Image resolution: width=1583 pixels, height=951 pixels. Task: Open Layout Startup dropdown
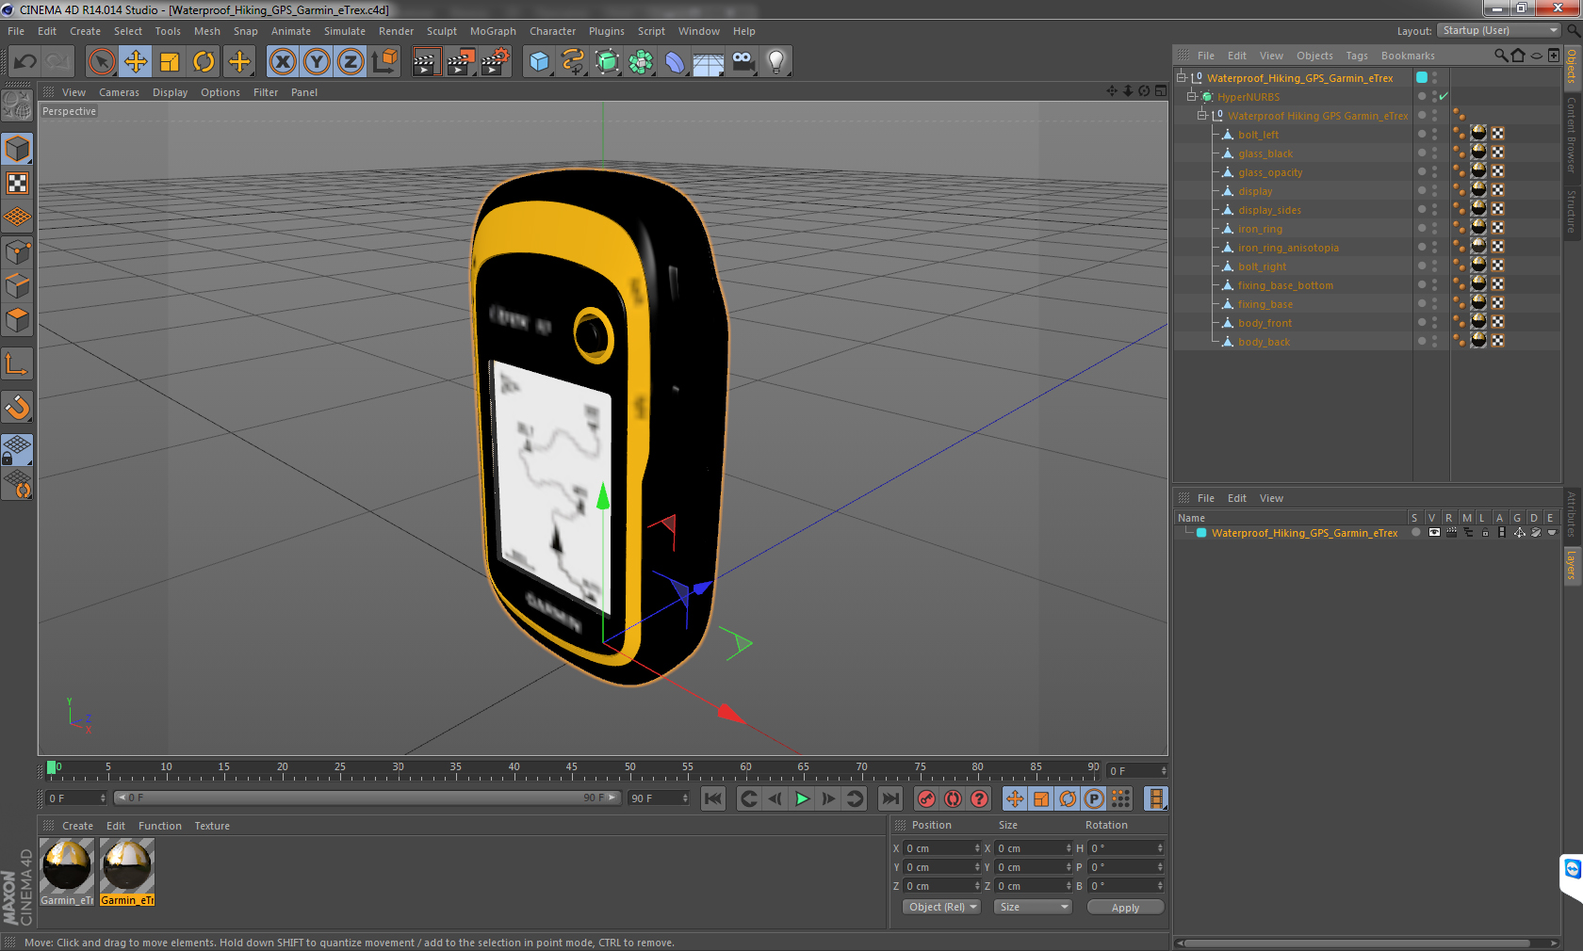(1500, 30)
